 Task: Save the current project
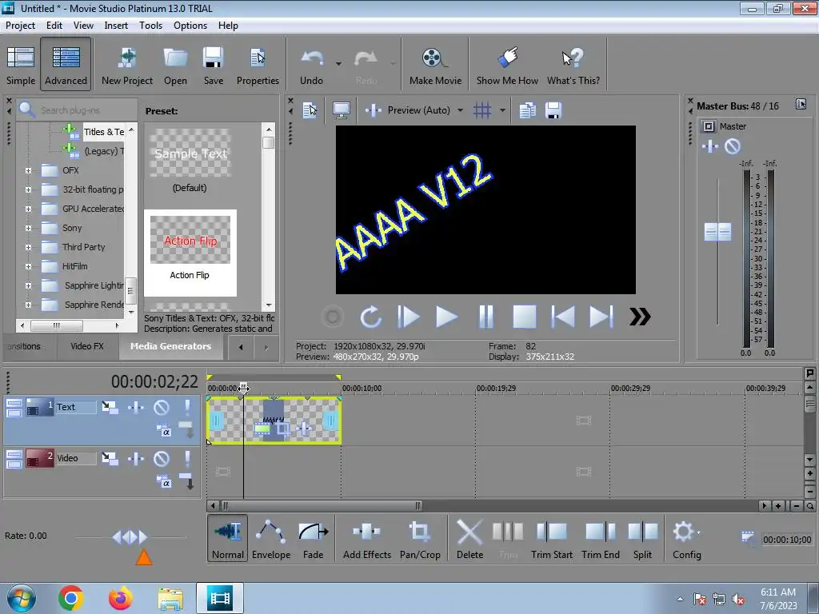coord(213,66)
